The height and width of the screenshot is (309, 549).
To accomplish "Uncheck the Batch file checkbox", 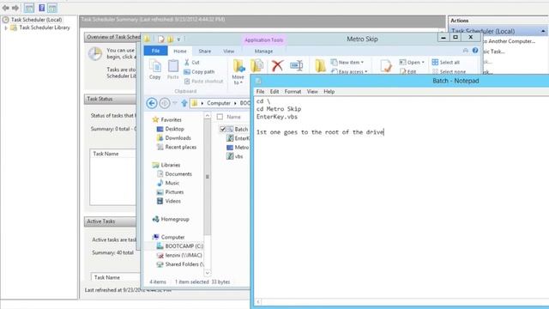I will 223,130.
